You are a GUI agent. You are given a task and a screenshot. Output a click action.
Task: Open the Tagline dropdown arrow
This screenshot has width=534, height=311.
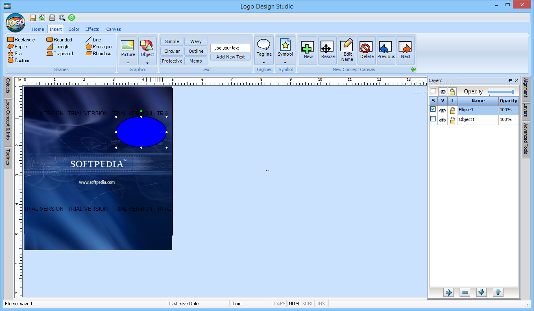pyautogui.click(x=264, y=63)
